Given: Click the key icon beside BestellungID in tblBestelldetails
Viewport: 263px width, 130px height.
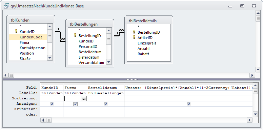Looking at the screenshot, I should click(x=134, y=32).
